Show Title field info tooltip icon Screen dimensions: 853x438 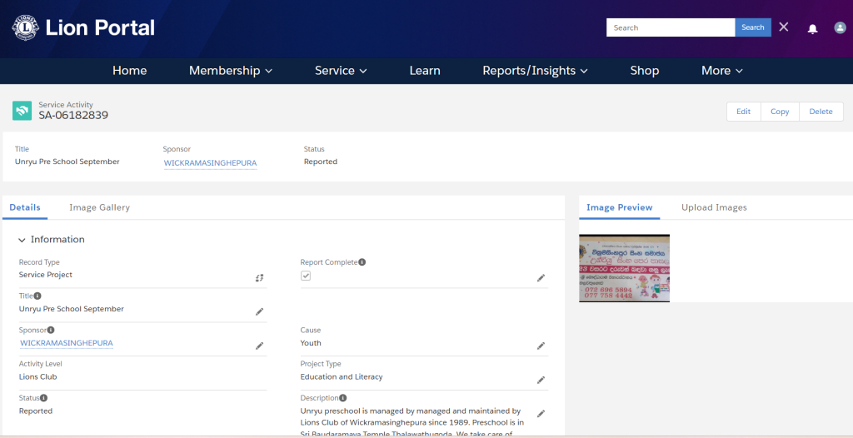pos(37,296)
